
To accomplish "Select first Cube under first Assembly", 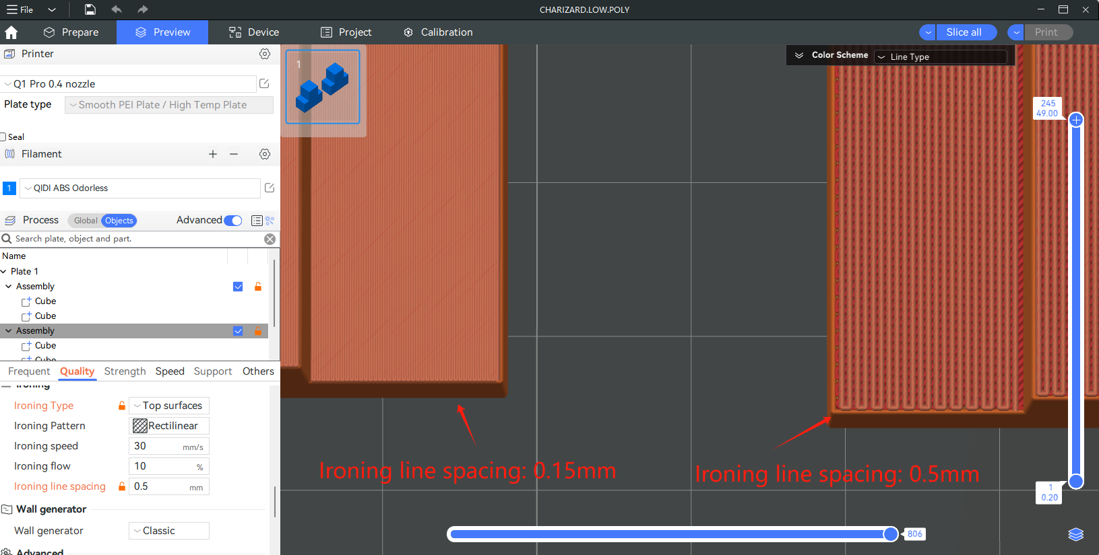I will (x=45, y=301).
